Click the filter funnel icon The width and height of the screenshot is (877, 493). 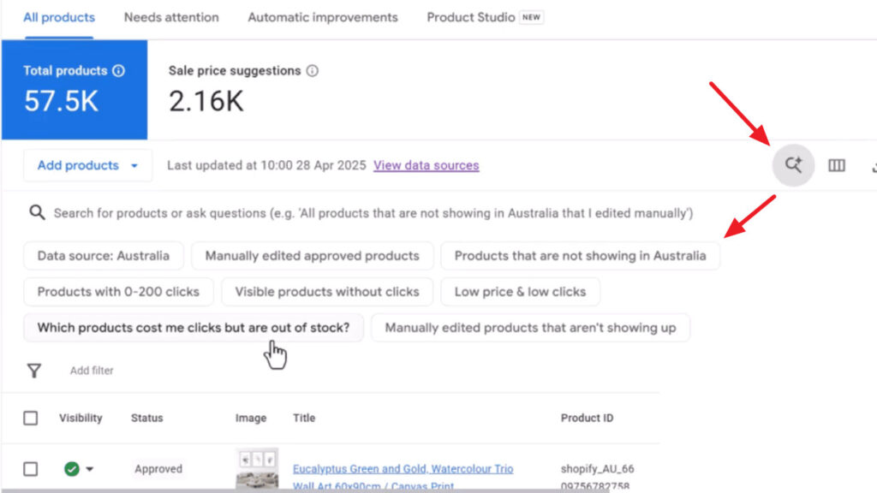coord(34,371)
